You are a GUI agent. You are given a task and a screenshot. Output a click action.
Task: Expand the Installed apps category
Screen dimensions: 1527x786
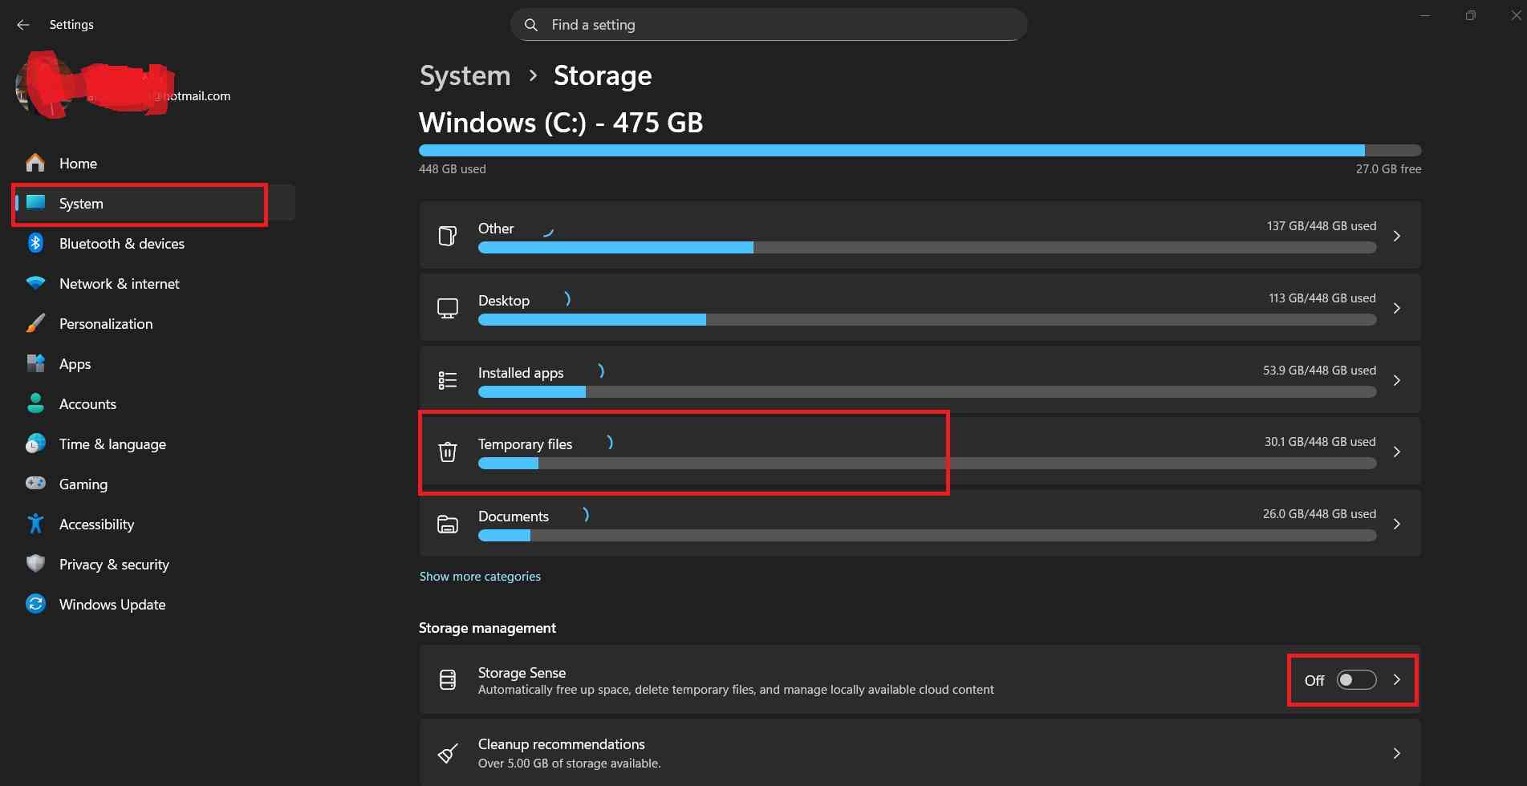1396,380
